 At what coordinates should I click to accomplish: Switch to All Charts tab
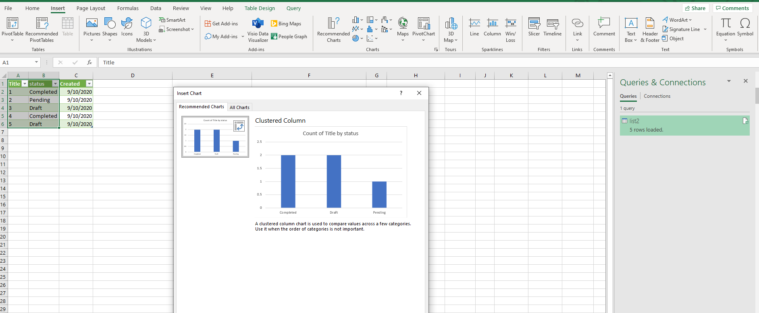pyautogui.click(x=239, y=107)
